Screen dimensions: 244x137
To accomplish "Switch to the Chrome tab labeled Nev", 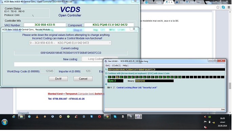I will click(198, 2).
